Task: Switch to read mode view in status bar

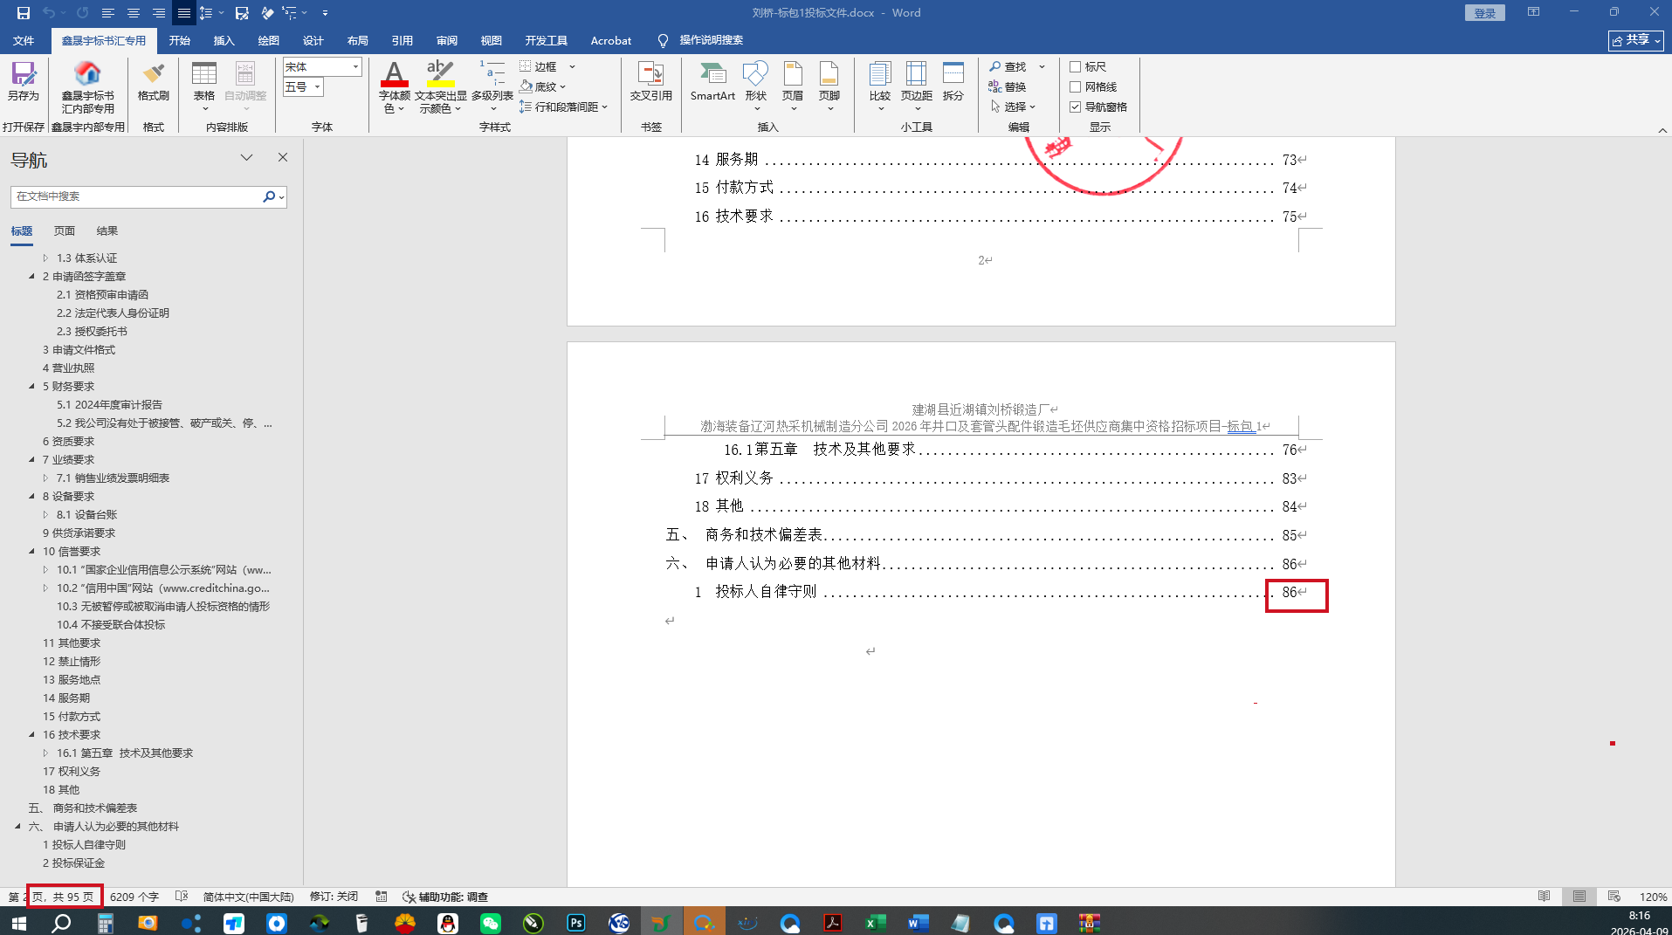Action: click(1545, 897)
